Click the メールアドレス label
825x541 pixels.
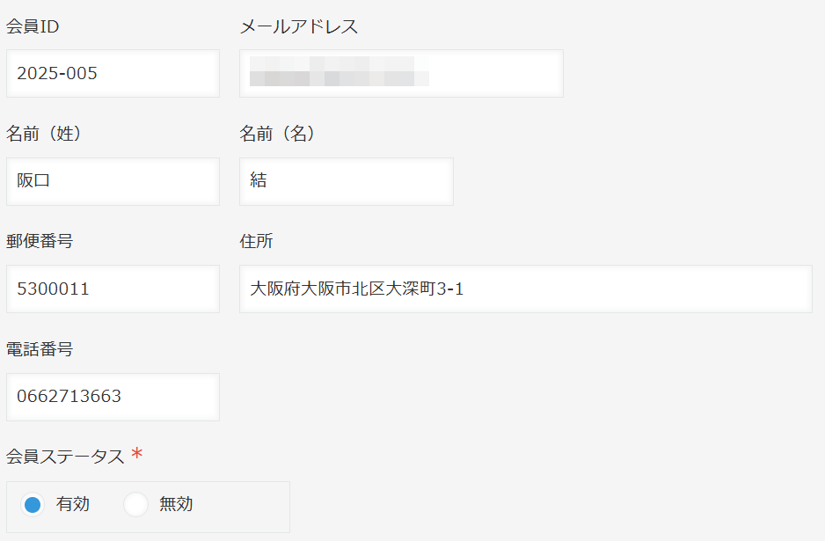(298, 26)
